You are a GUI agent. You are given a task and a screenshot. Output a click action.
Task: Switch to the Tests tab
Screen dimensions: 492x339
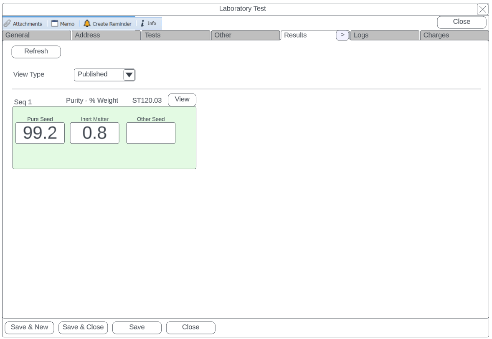click(175, 35)
